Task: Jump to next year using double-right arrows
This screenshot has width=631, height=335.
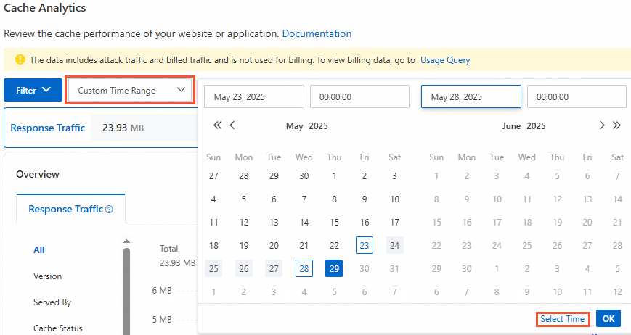Action: (616, 125)
